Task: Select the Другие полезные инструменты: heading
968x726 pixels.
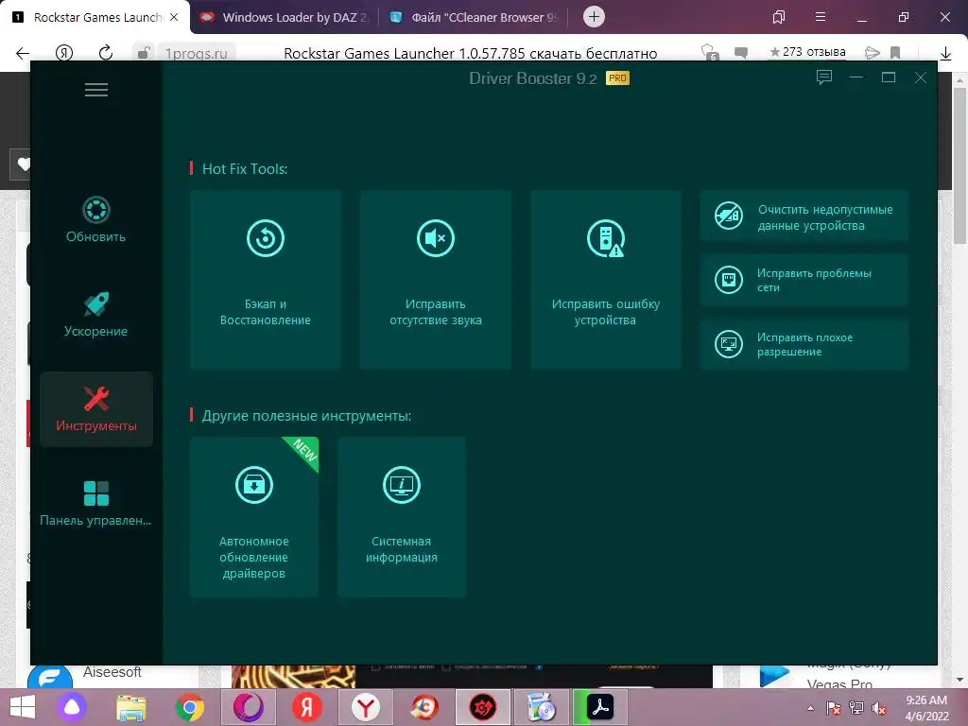Action: (306, 416)
